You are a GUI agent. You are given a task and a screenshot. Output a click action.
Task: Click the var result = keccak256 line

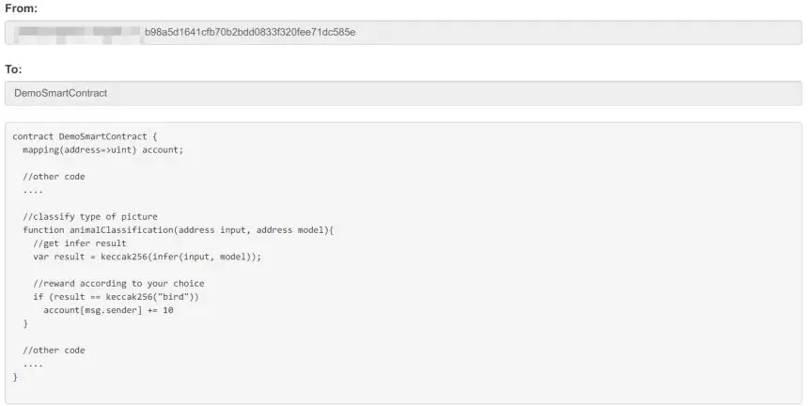148,257
